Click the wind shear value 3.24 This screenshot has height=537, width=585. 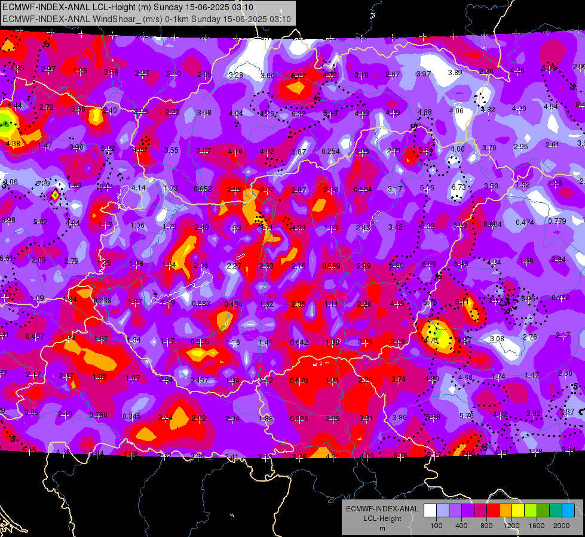(165, 418)
